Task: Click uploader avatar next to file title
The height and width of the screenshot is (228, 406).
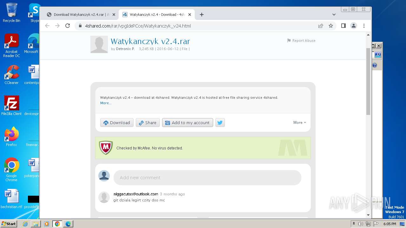Action: pyautogui.click(x=99, y=44)
